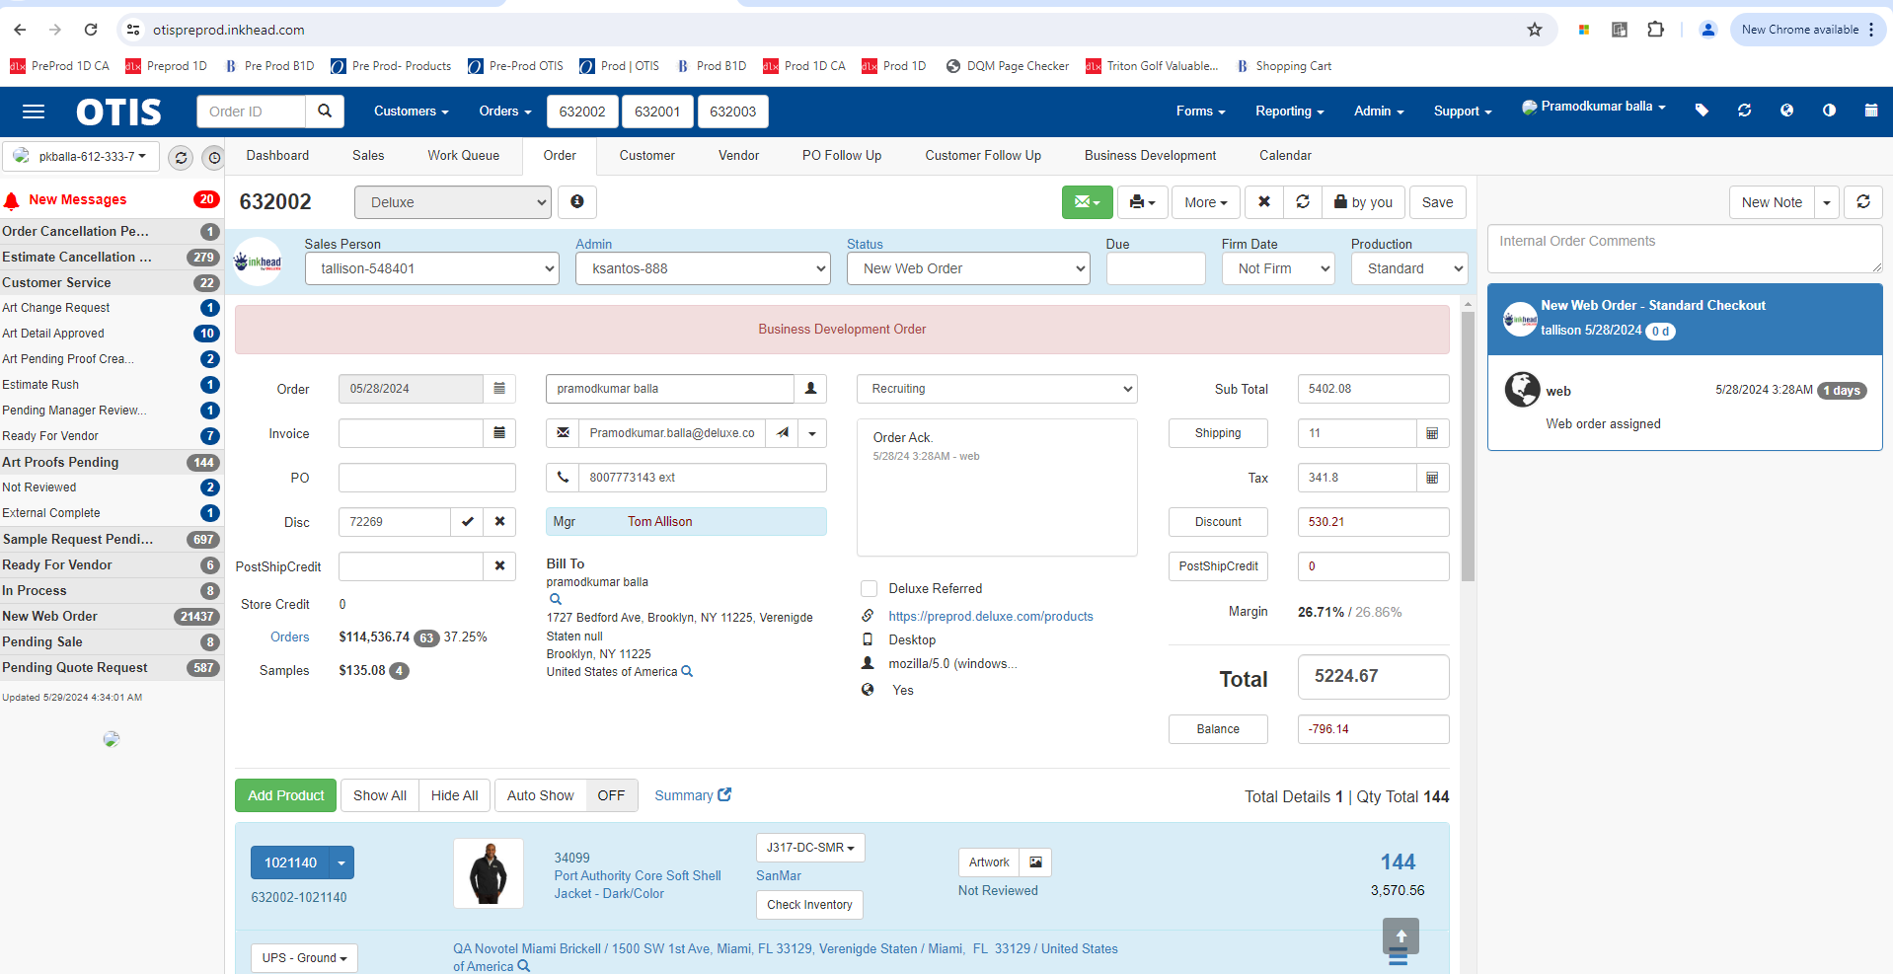Click the tag icon in top navbar
1893x974 pixels.
[1702, 111]
